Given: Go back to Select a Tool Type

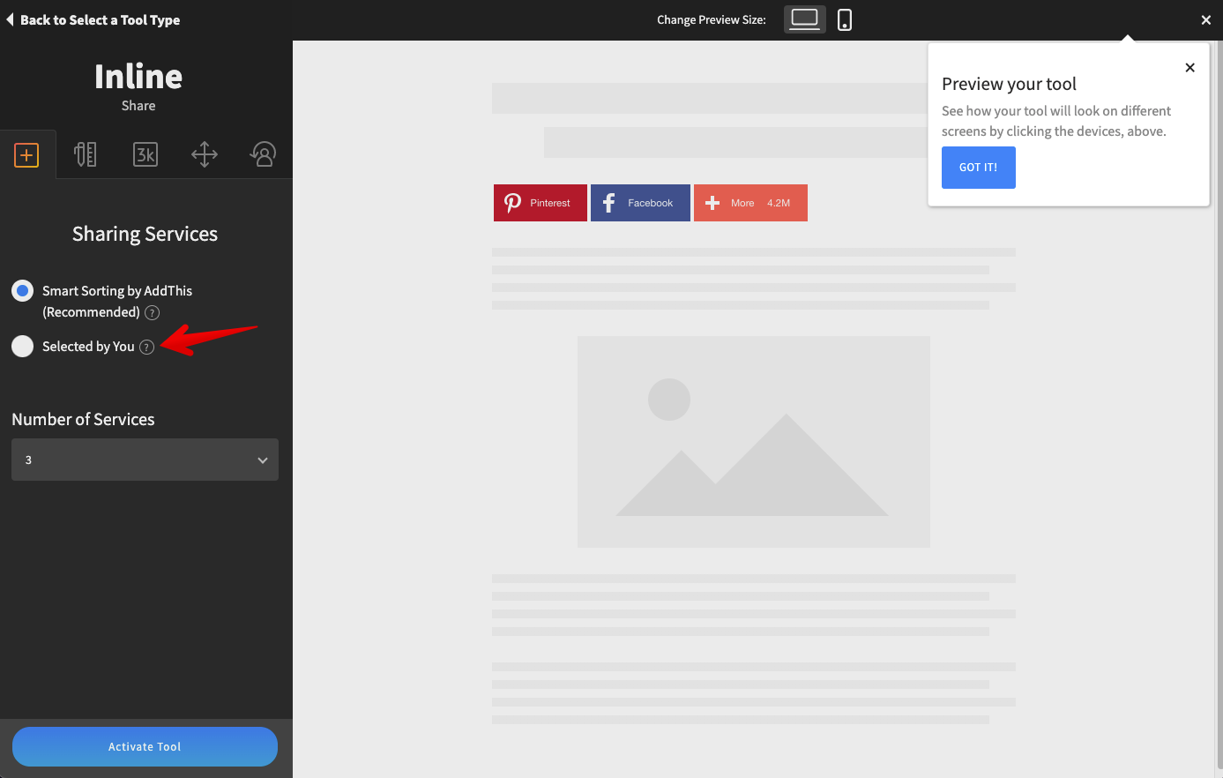Looking at the screenshot, I should [93, 19].
